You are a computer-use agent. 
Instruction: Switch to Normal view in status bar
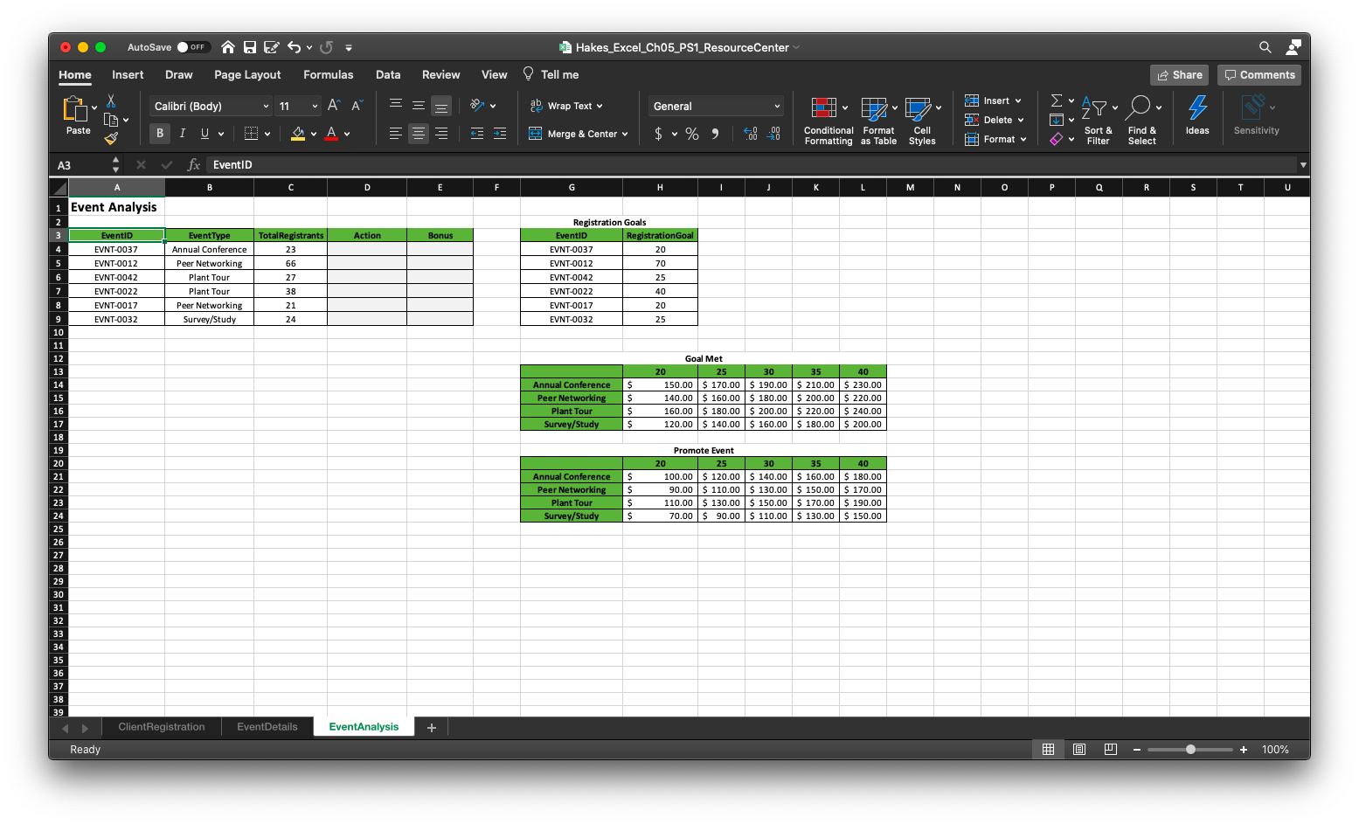tap(1048, 750)
